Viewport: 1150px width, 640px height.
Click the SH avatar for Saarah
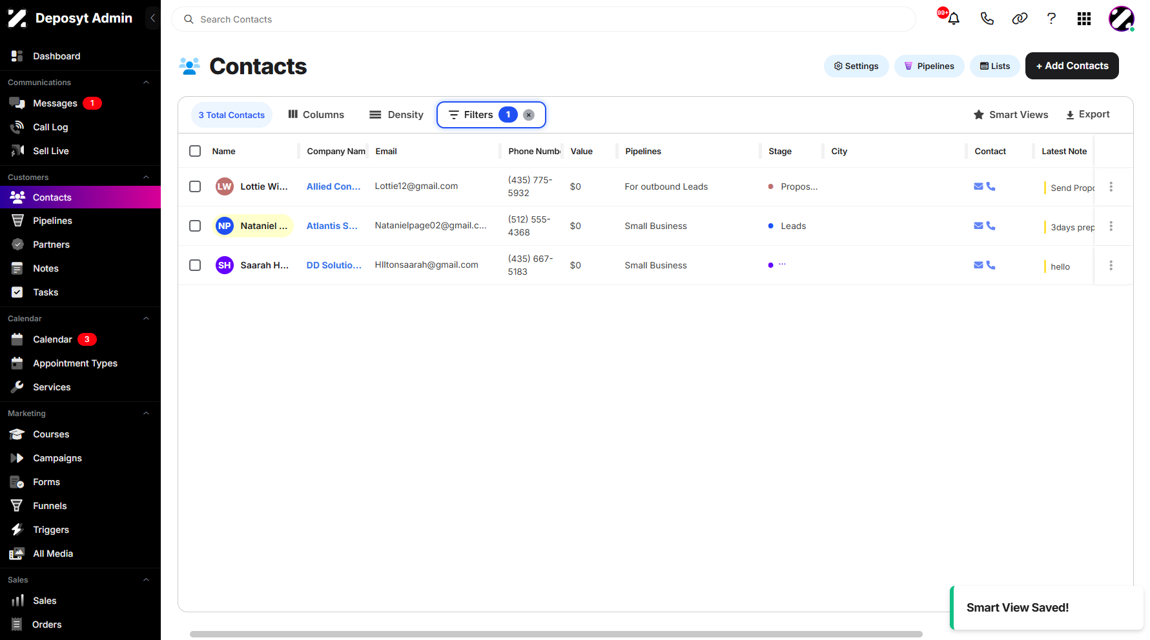click(x=224, y=265)
